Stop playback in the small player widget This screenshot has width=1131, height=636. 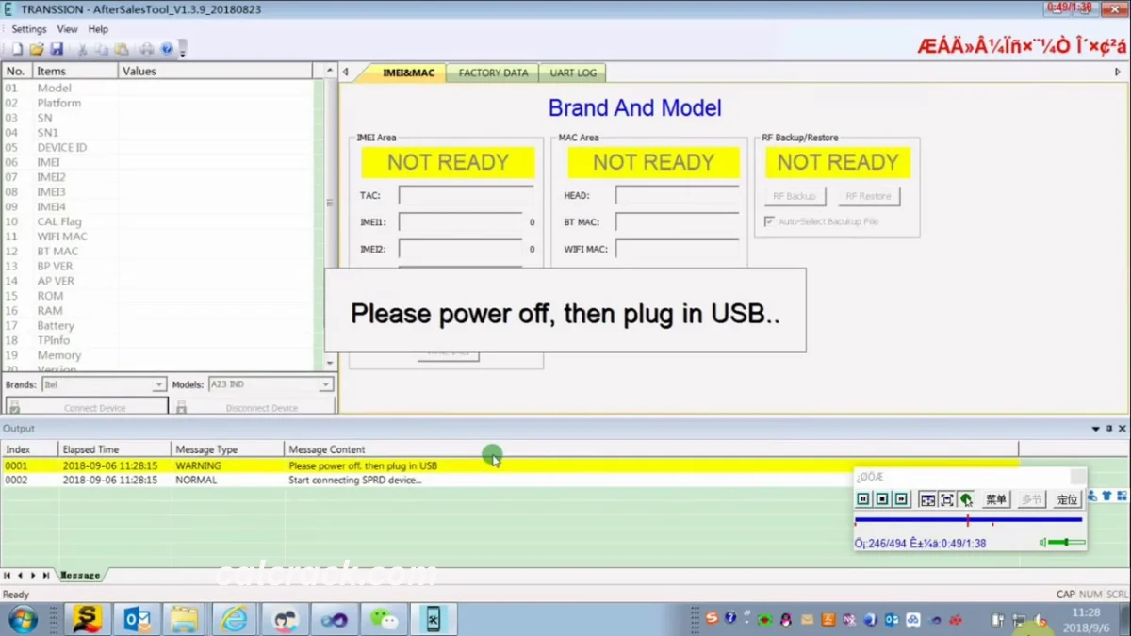pos(882,499)
